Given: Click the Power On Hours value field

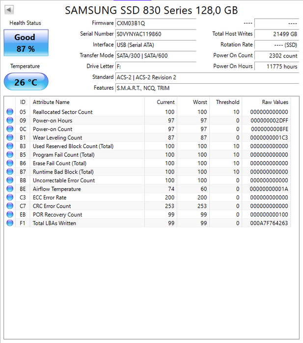Looking at the screenshot, I should 276,67.
